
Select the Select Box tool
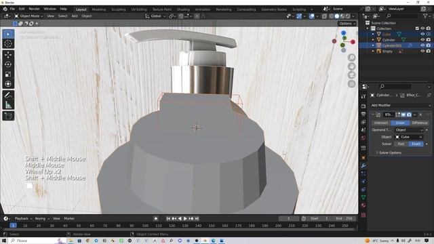point(8,34)
